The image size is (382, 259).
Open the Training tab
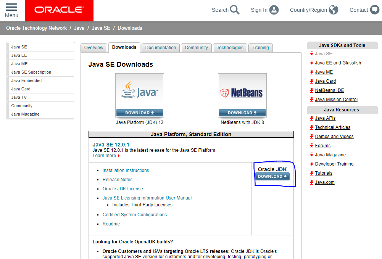point(261,48)
